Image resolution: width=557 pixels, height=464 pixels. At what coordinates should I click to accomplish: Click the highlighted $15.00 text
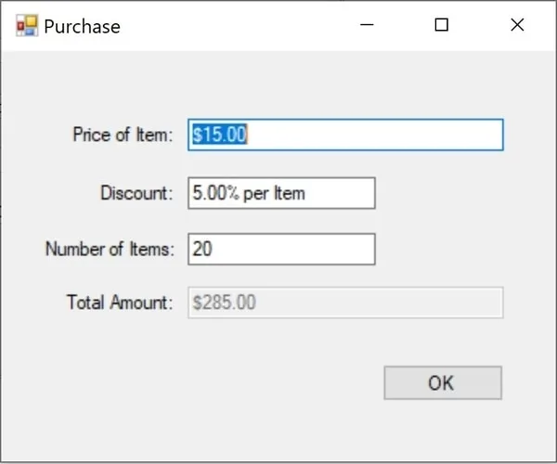click(219, 135)
